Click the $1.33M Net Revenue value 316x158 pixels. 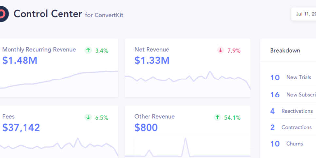pos(152,60)
